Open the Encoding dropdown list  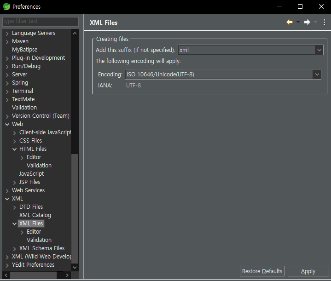[317, 74]
